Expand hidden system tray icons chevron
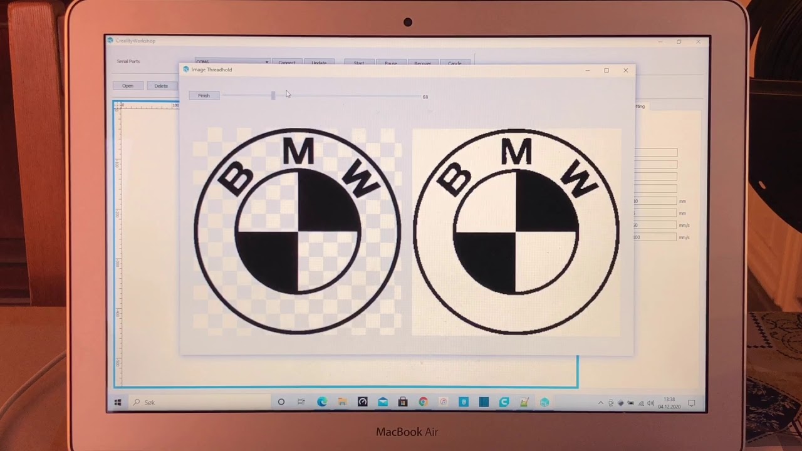This screenshot has width=802, height=451. (x=601, y=403)
